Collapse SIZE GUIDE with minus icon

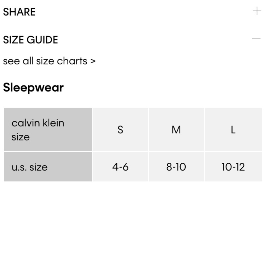(x=256, y=39)
